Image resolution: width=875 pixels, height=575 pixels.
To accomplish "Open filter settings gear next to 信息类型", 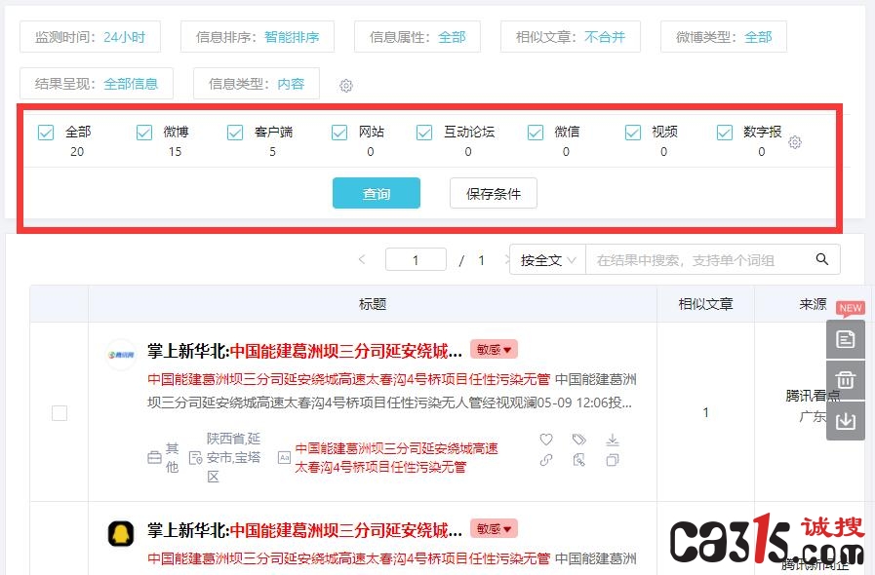I will coord(346,86).
